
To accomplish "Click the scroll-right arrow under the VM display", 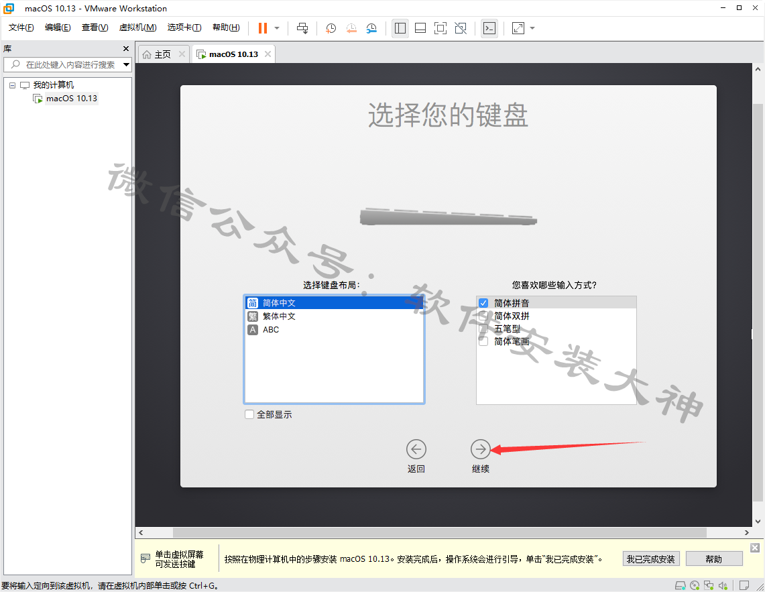I will (746, 532).
